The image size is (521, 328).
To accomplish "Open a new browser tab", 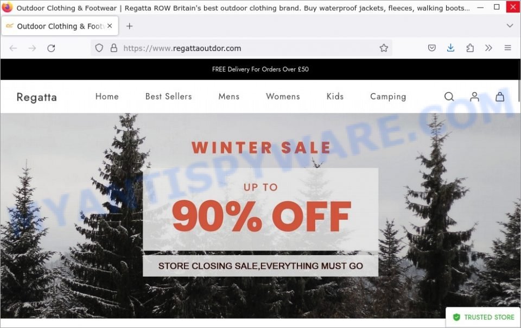I will click(x=130, y=26).
